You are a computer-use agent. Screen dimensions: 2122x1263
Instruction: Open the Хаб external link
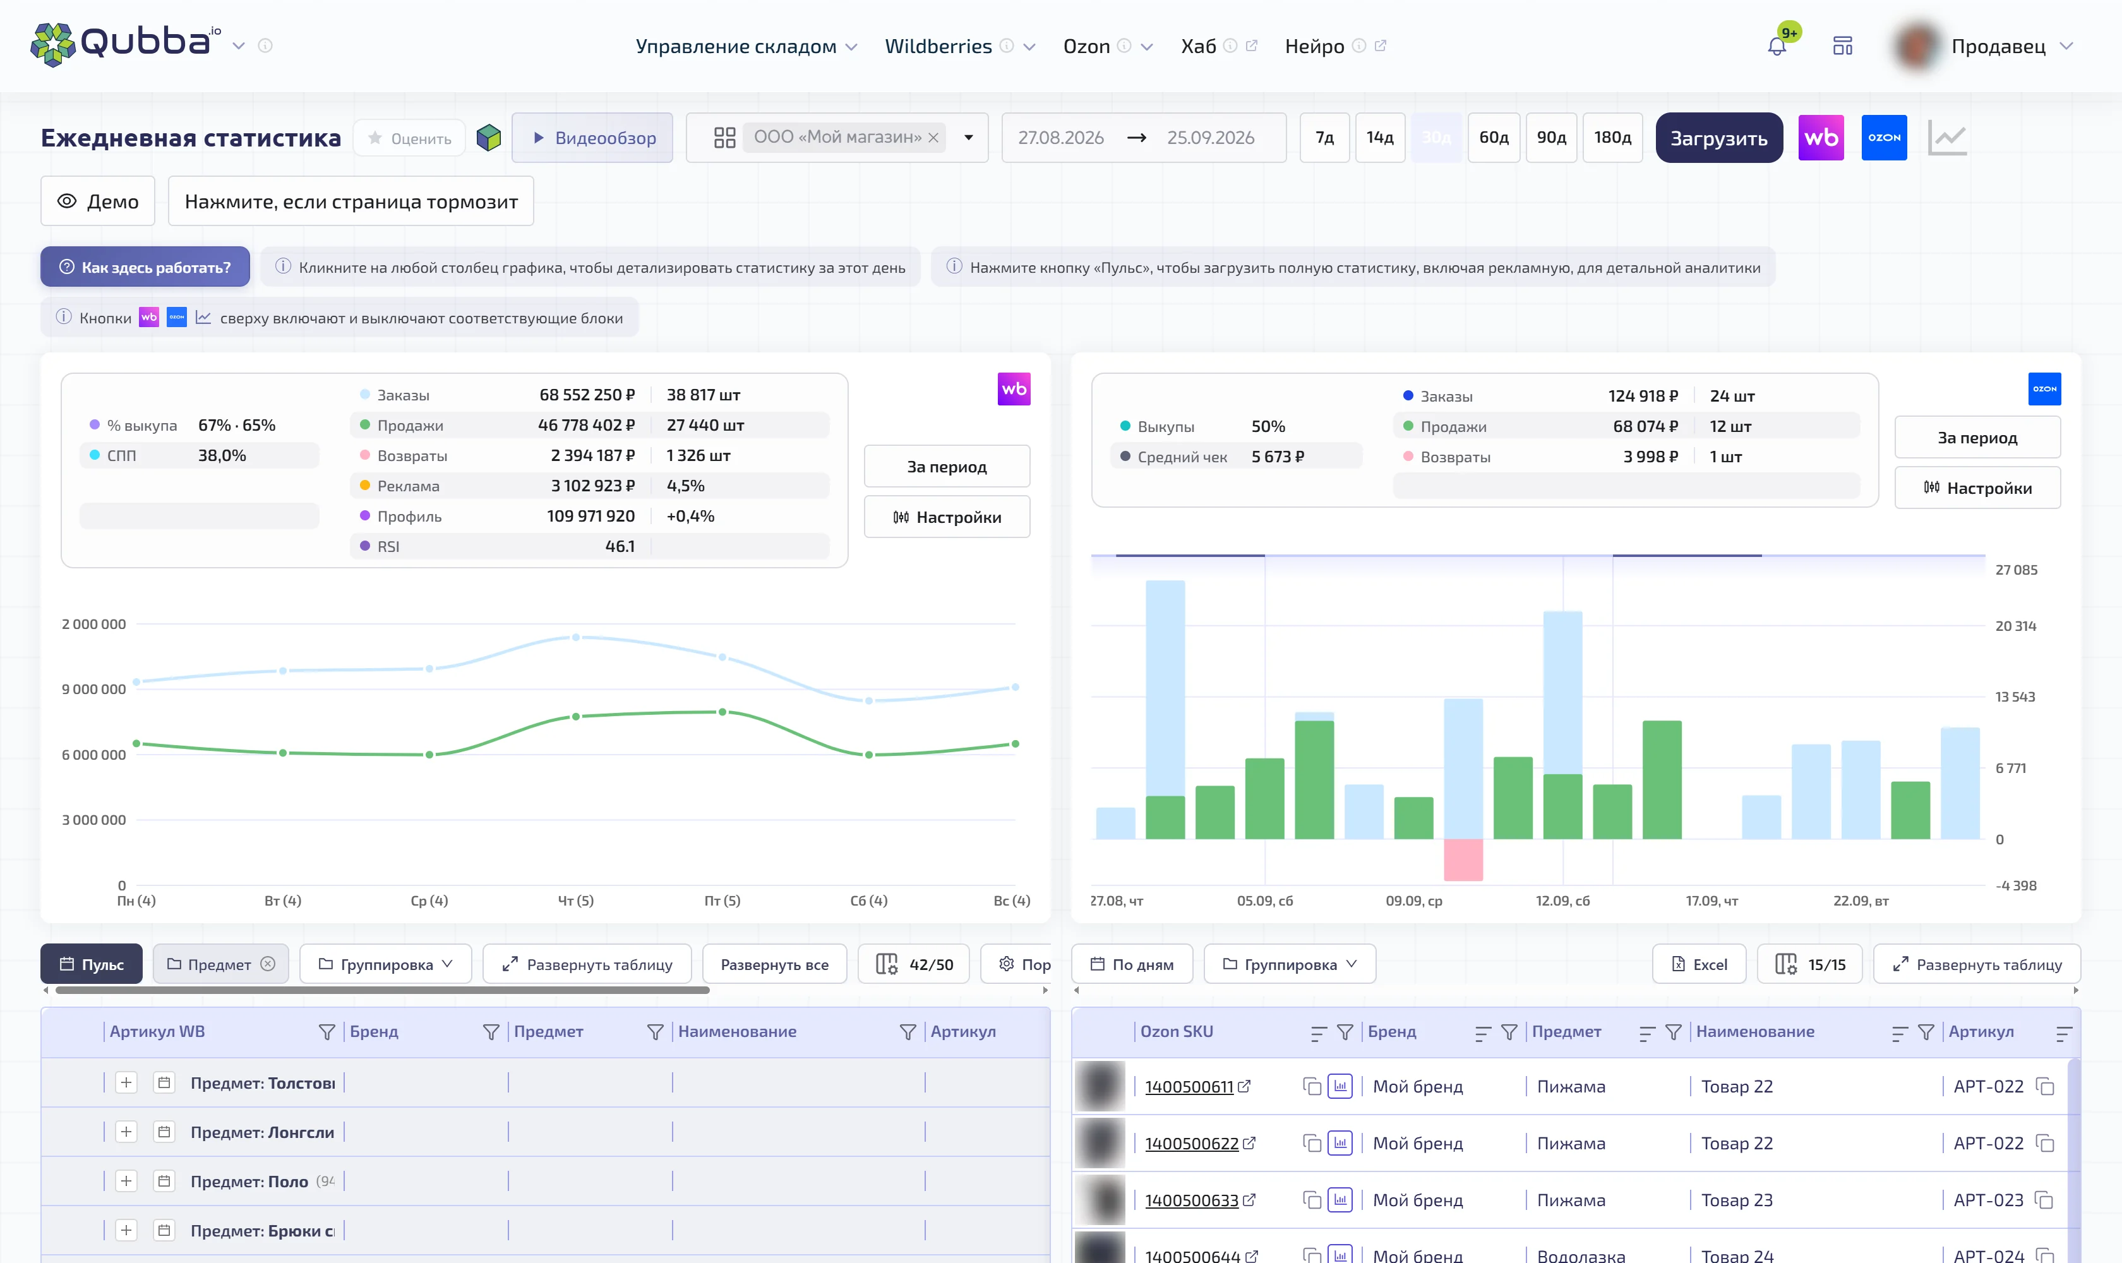[1219, 46]
